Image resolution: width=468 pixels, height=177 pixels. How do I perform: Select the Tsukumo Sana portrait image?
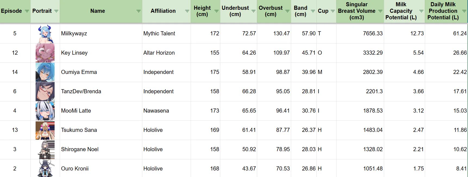coord(45,130)
